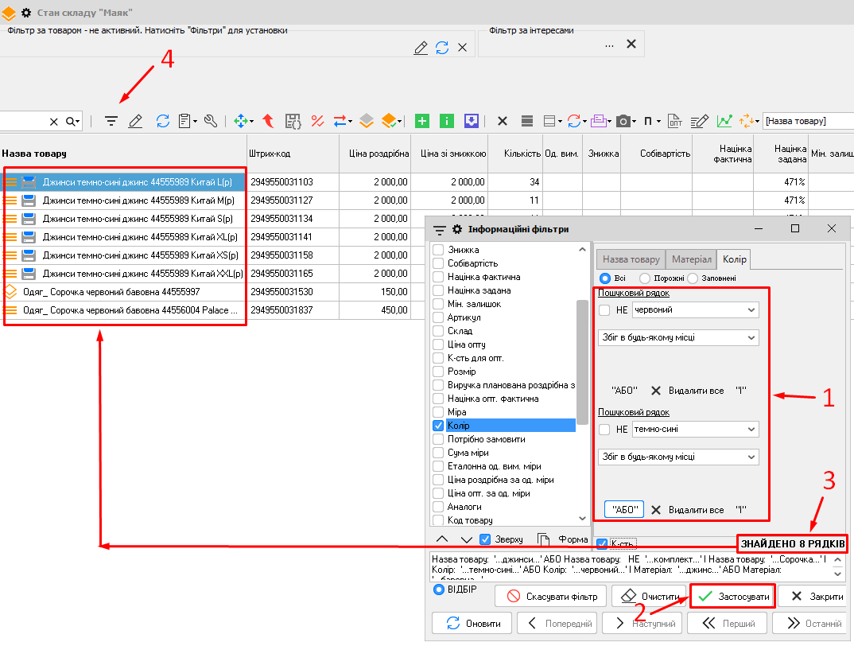Switch to the Матеріал tab
The width and height of the screenshot is (854, 646).
pyautogui.click(x=691, y=259)
